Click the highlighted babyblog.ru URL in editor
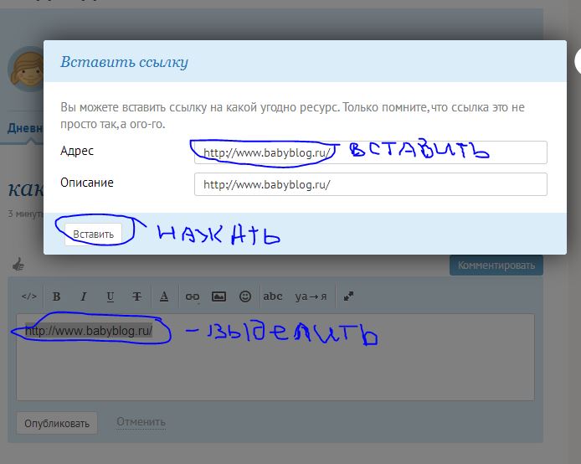Screen dimensions: 581x464 (89, 330)
